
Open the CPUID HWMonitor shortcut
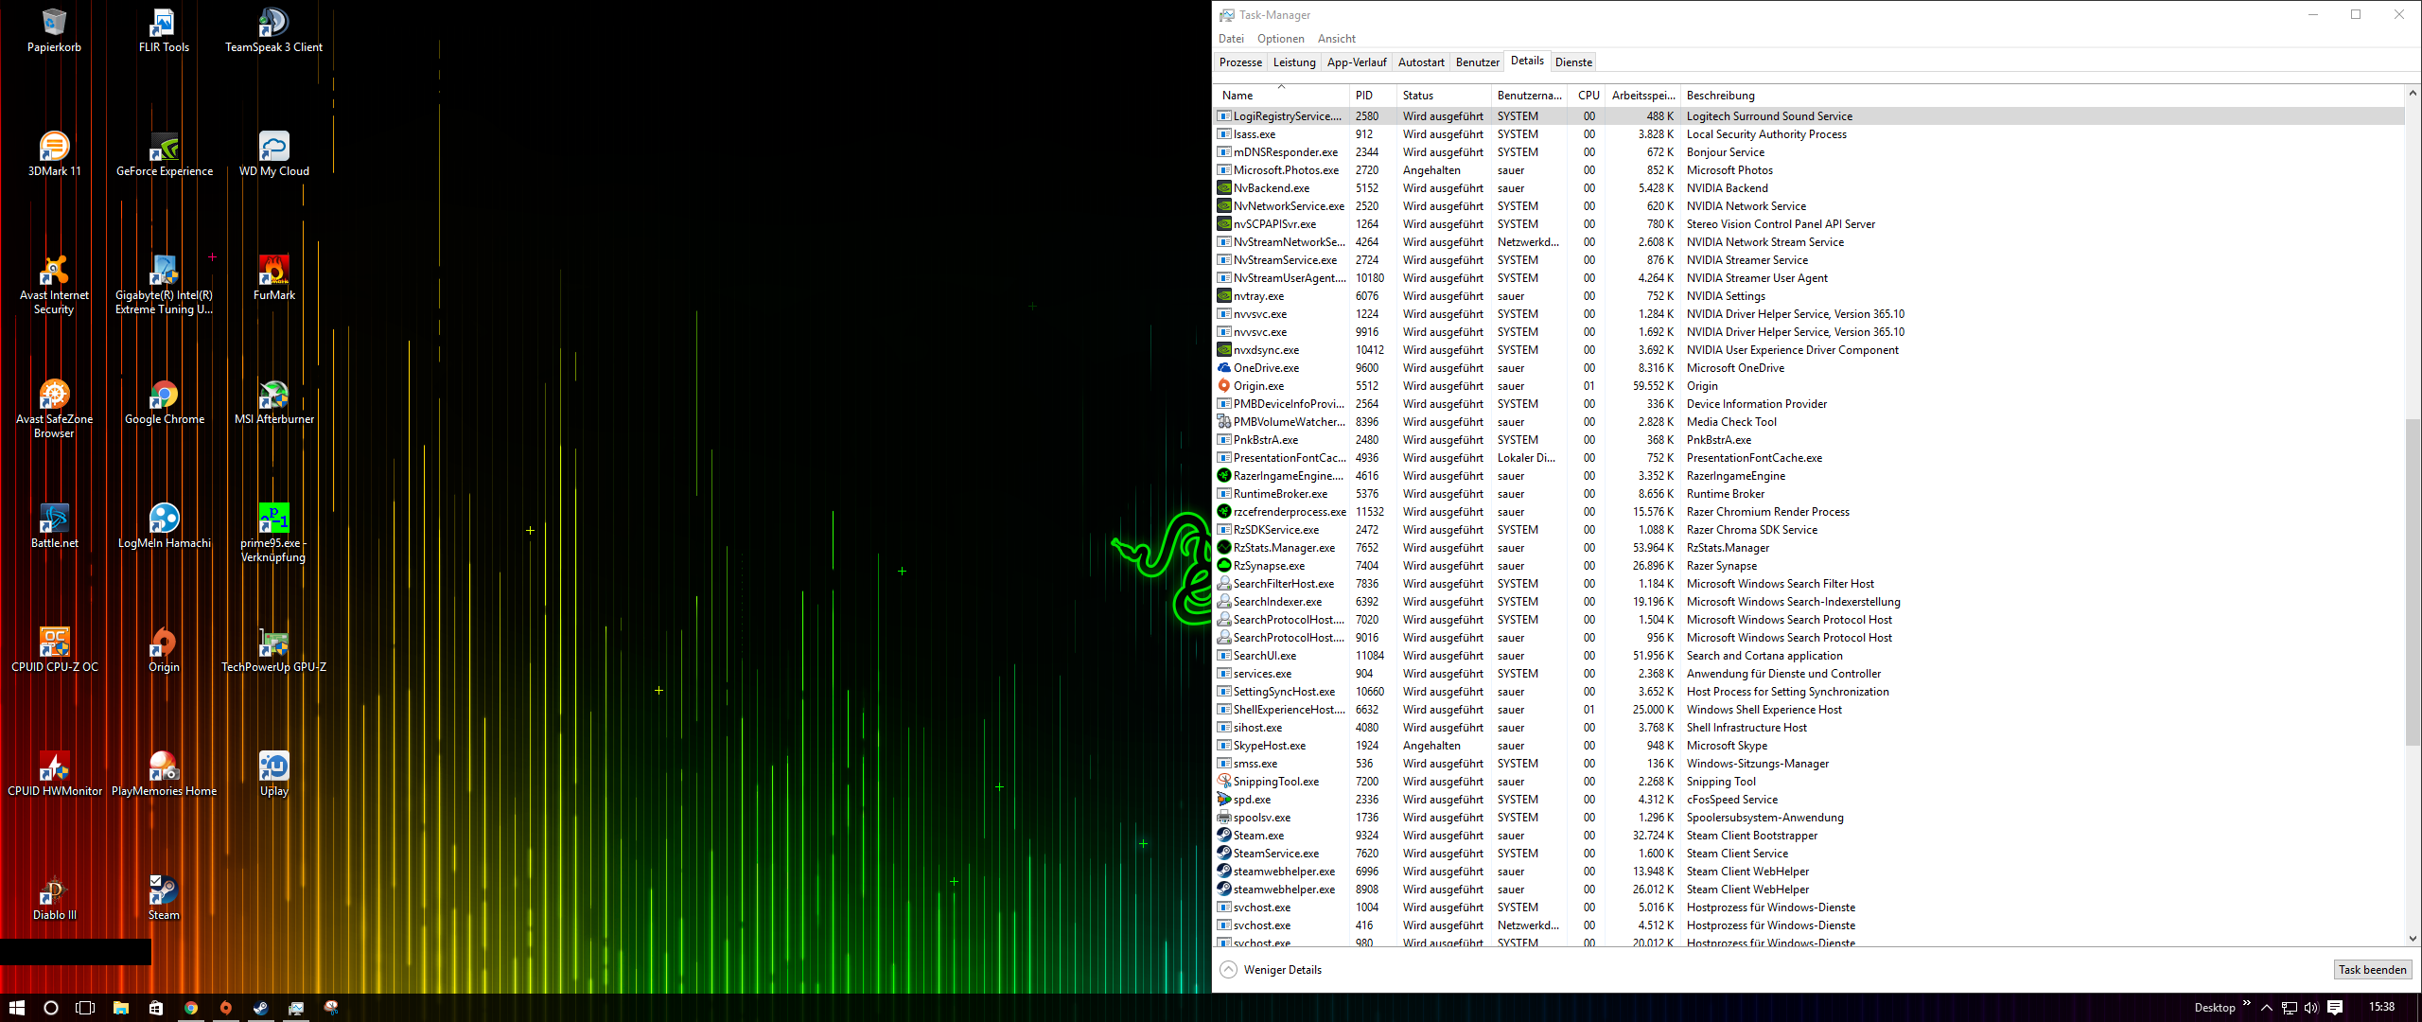pos(55,768)
